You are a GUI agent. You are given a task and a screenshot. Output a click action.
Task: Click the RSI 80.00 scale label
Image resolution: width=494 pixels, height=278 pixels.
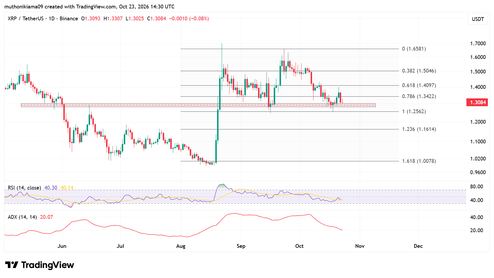pos(477,187)
